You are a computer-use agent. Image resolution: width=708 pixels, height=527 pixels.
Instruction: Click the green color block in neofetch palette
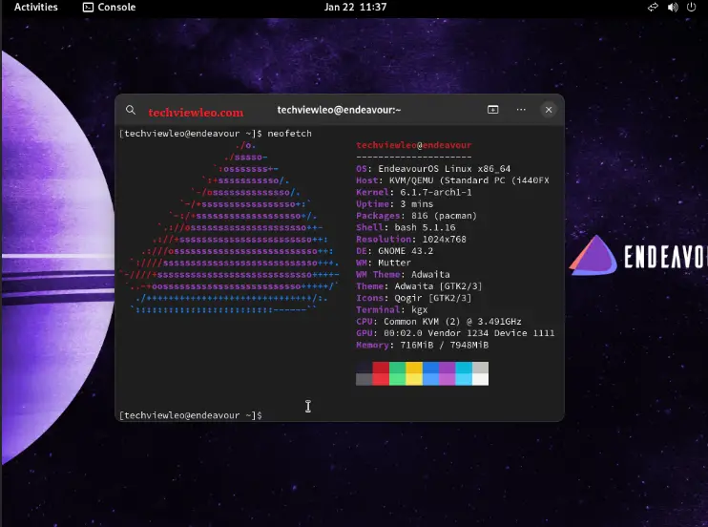point(397,373)
